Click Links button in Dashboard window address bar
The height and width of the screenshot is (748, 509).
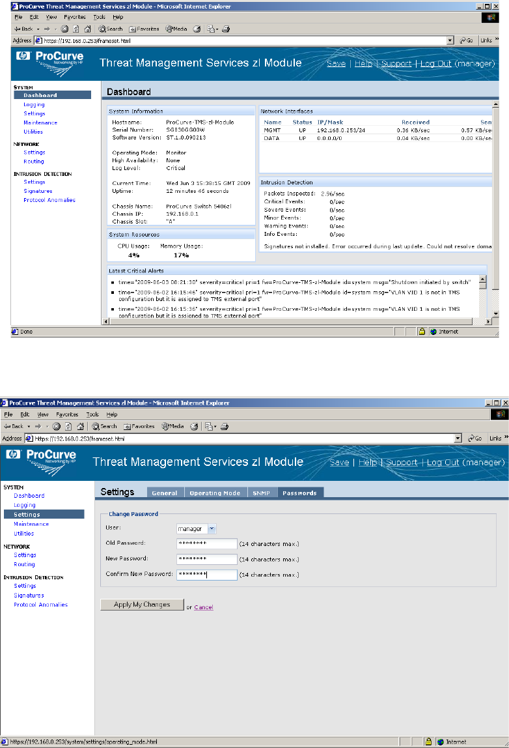coord(486,40)
